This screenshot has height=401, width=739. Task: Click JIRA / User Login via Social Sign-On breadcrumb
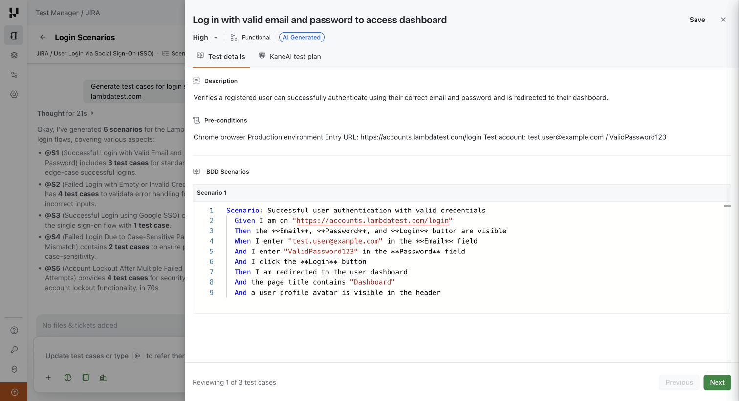[95, 53]
